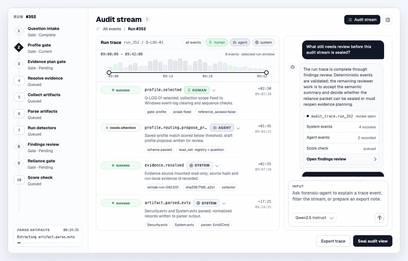Open the Run #352 breadcrumb
Viewport: 408px width, 261px height.
coord(137,29)
